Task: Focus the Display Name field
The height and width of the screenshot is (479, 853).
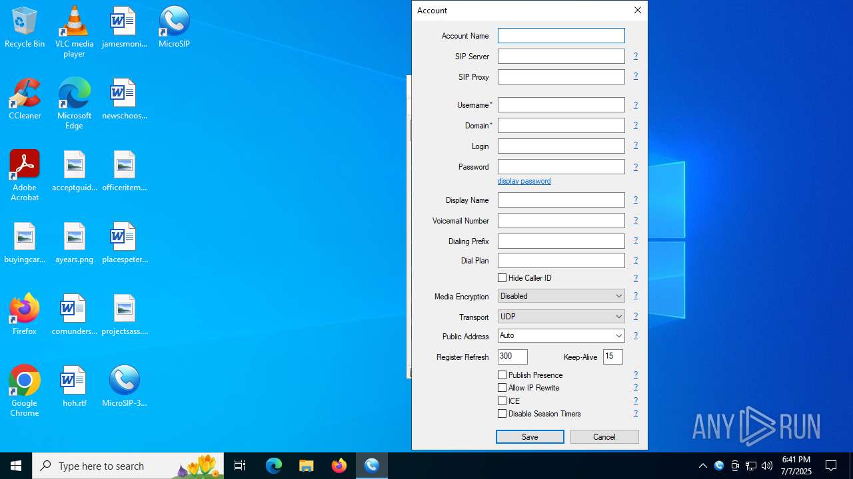Action: pos(561,200)
